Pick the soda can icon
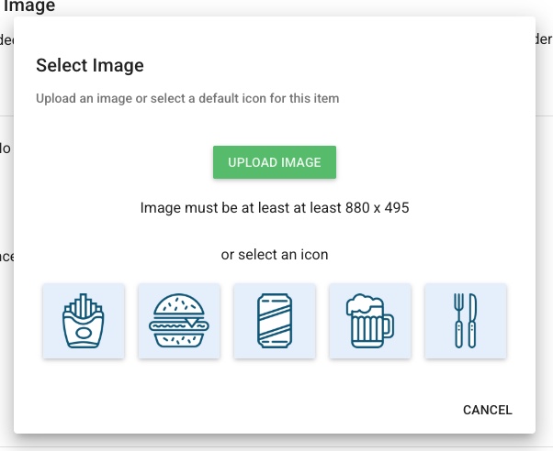The image size is (553, 451). 275,321
